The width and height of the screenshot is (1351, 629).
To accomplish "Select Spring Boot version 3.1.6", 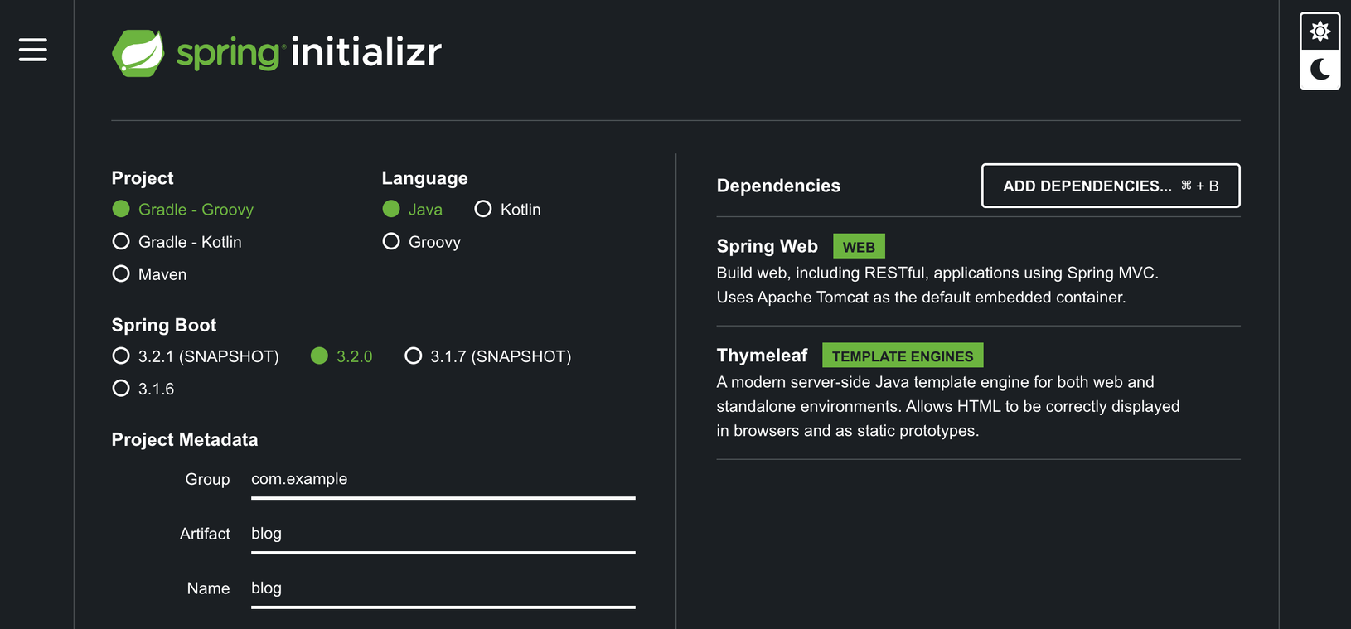I will pos(143,389).
